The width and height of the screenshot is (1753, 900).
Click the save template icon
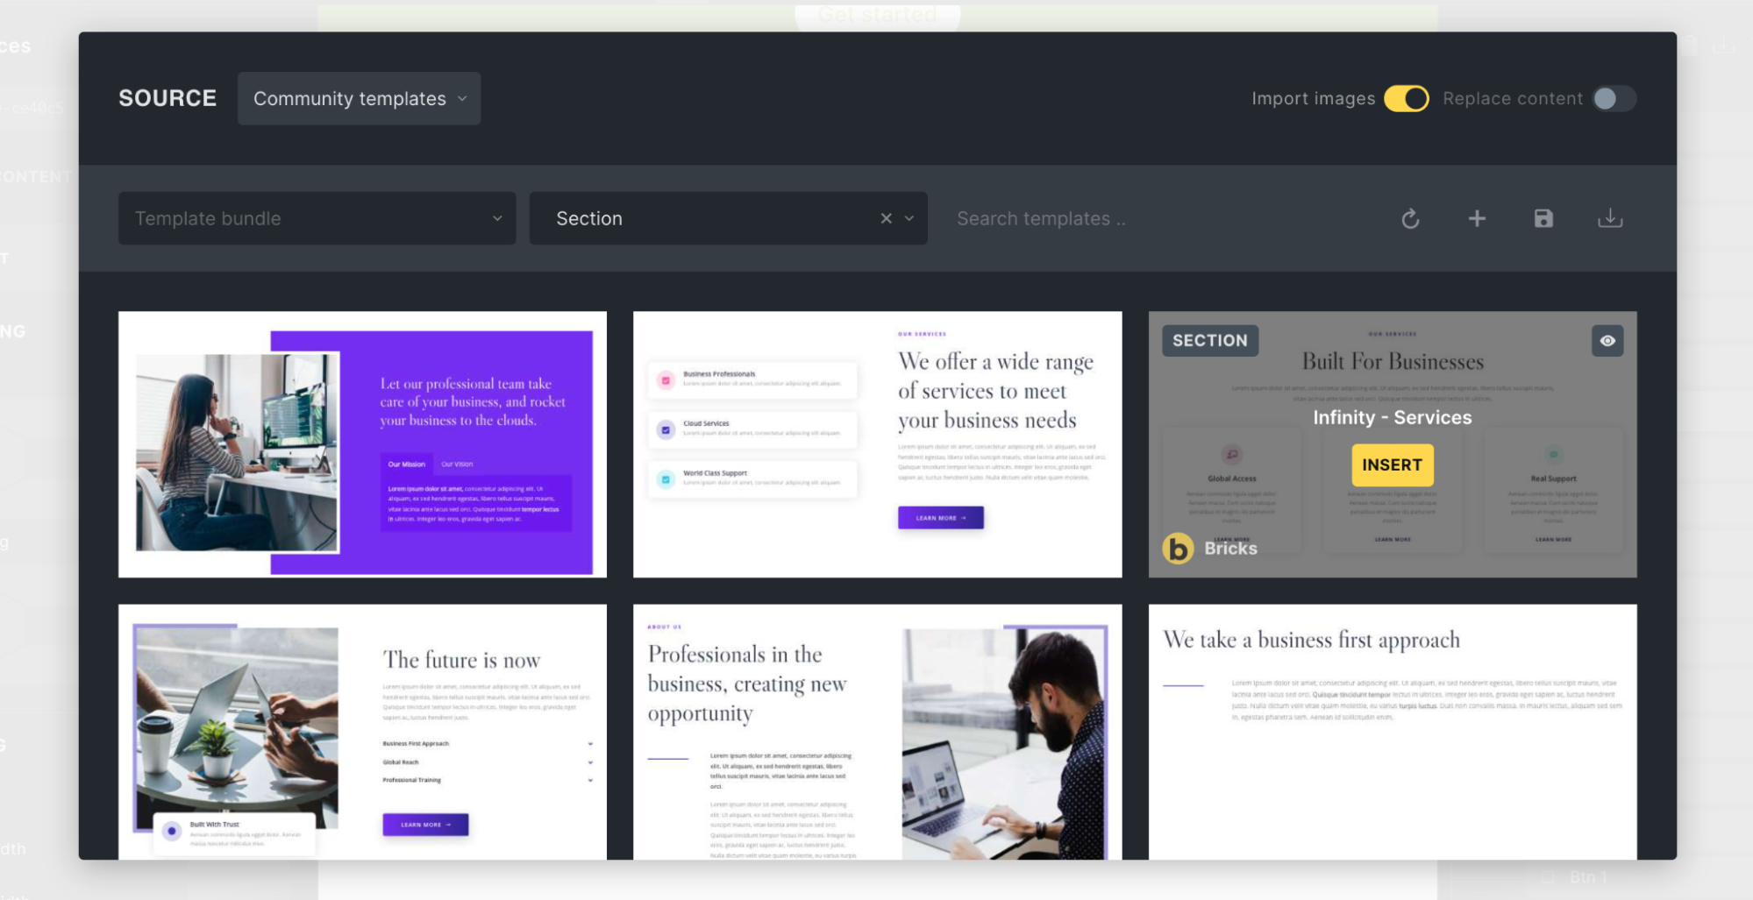click(x=1543, y=218)
